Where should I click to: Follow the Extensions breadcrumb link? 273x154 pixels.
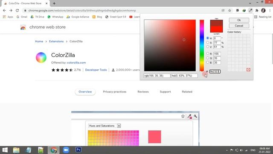(56, 41)
